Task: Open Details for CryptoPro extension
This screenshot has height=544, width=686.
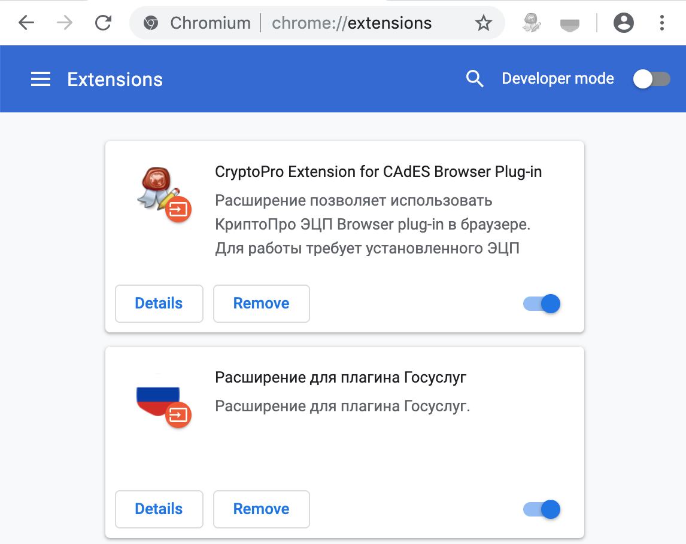Action: (159, 304)
